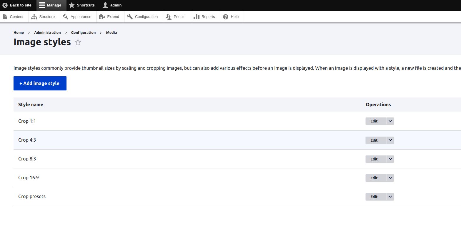Image resolution: width=461 pixels, height=237 pixels.
Task: Toggle the favorite star beside Image styles
Action: 78,42
